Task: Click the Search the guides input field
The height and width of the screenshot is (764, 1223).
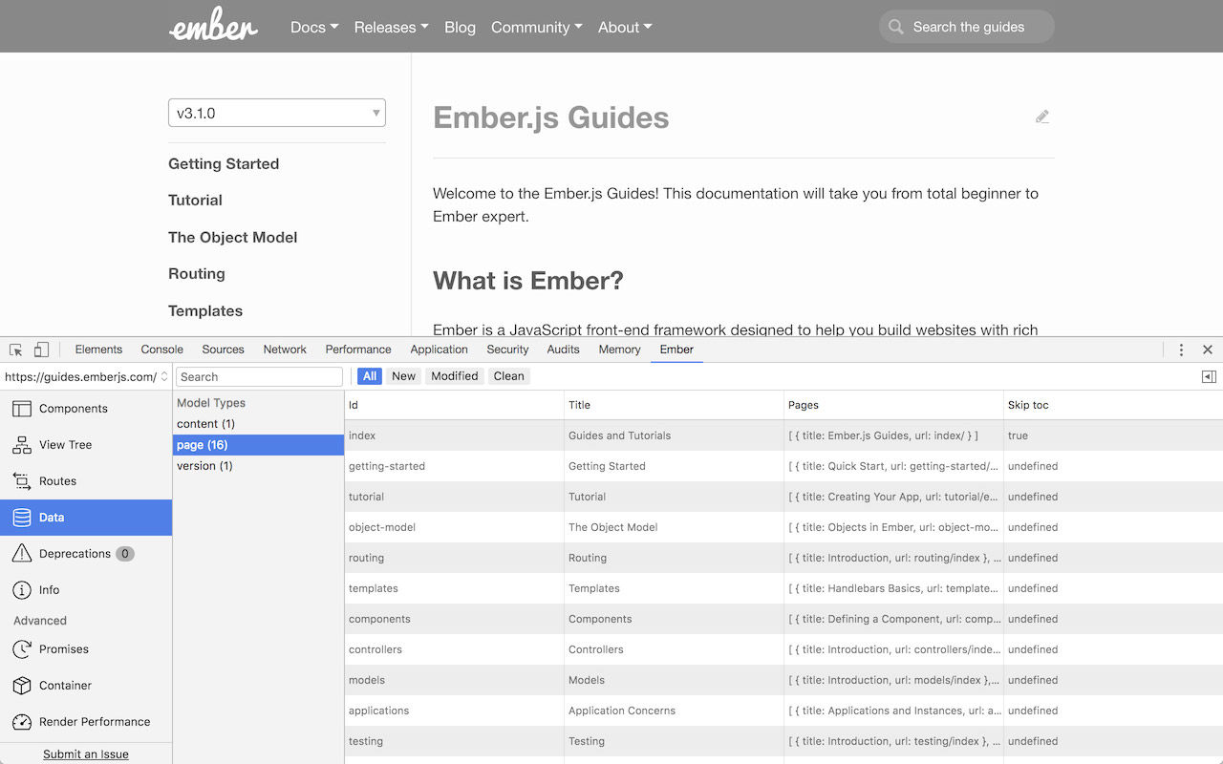Action: (966, 26)
